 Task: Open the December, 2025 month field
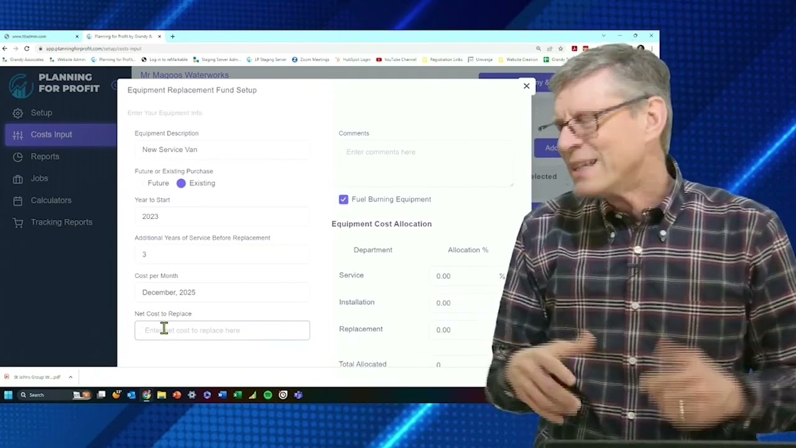tap(222, 292)
